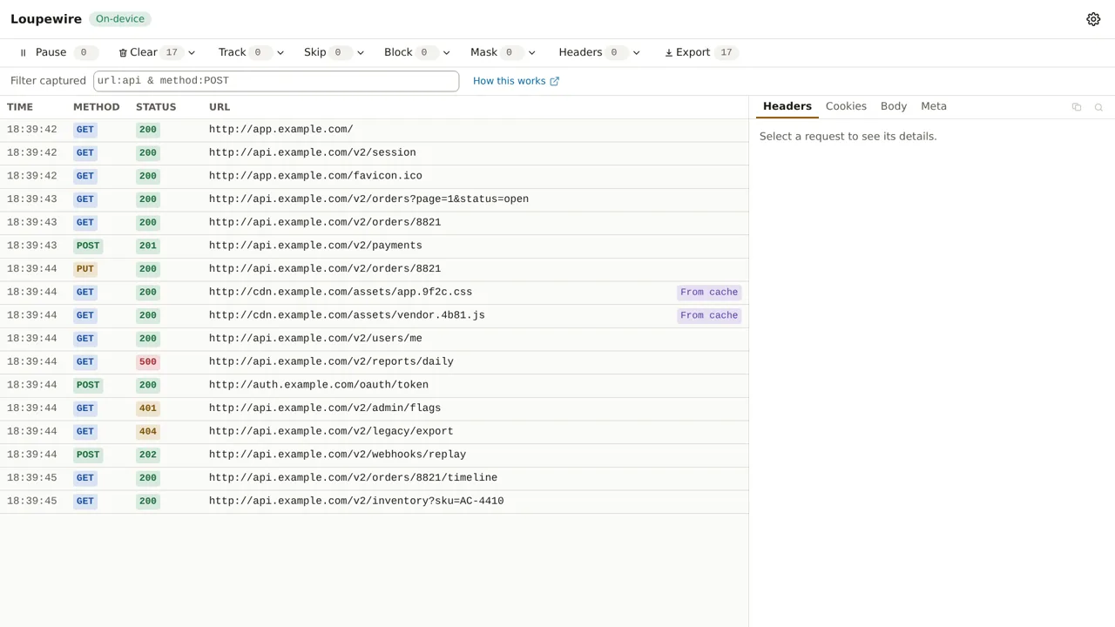
Task: Select the auth.example.com/oauth/token request
Action: click(x=374, y=385)
